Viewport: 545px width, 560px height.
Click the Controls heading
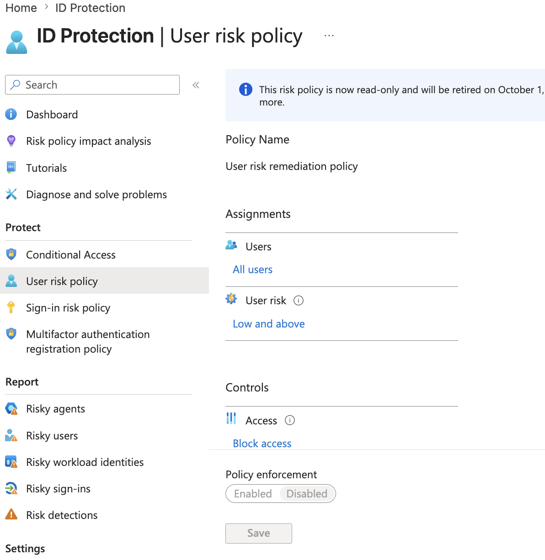click(x=247, y=388)
